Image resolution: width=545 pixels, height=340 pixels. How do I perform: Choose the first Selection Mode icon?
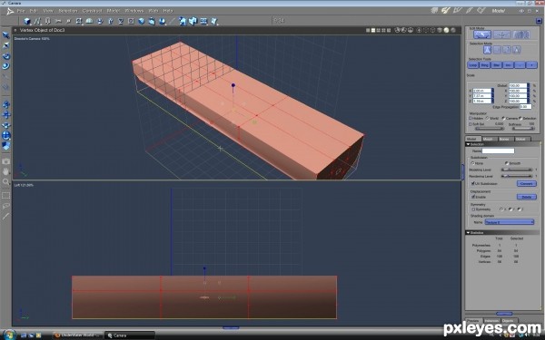[x=487, y=50]
